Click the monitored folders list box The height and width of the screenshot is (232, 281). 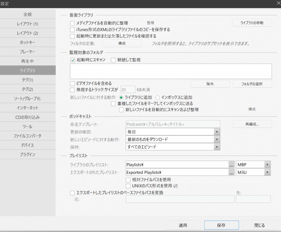click(171, 71)
